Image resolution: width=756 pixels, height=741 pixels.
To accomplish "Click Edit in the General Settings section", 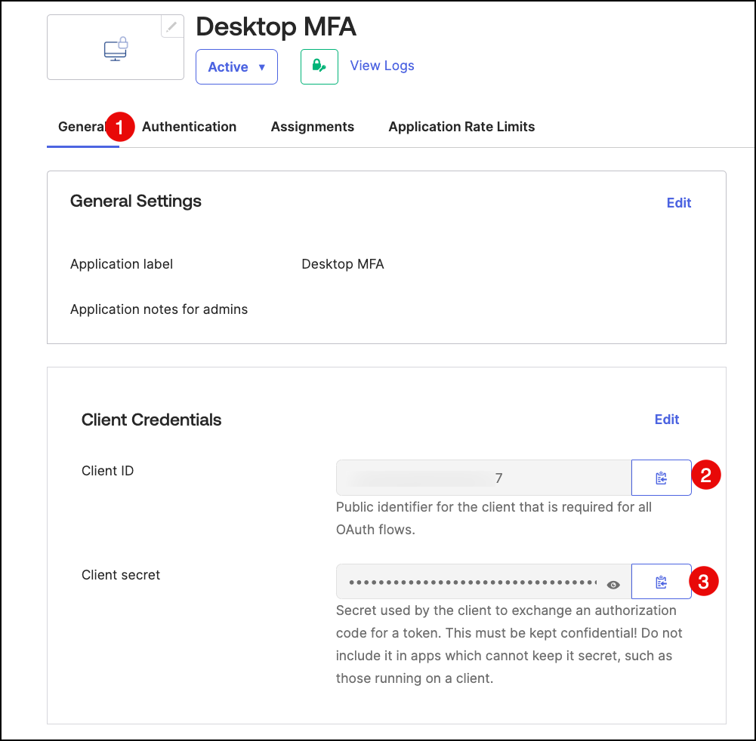I will coord(678,203).
